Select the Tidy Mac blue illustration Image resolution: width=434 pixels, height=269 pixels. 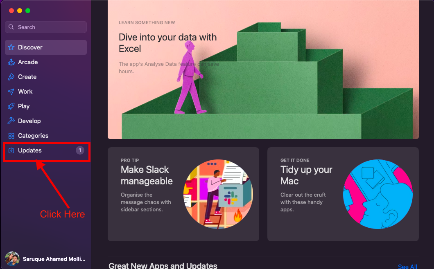377,194
